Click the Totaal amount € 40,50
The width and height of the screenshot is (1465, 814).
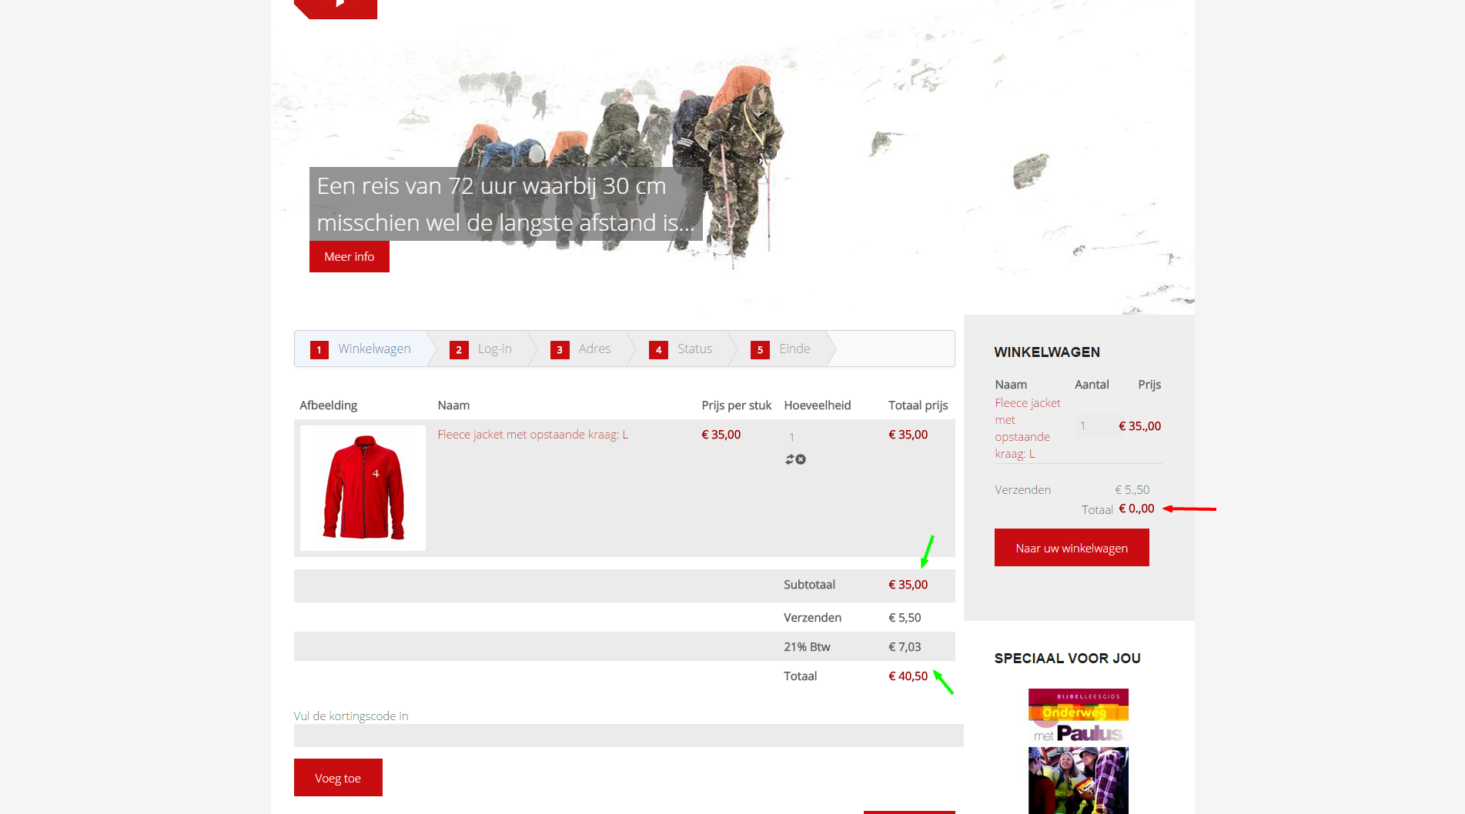(x=908, y=676)
